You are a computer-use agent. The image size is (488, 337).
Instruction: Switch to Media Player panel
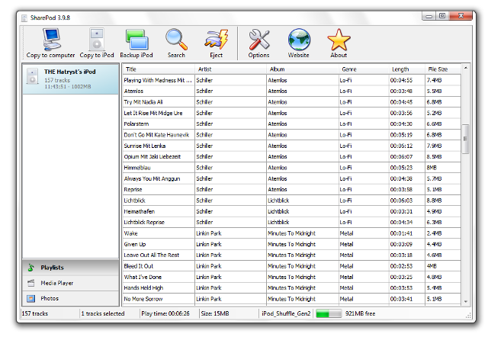pyautogui.click(x=71, y=283)
